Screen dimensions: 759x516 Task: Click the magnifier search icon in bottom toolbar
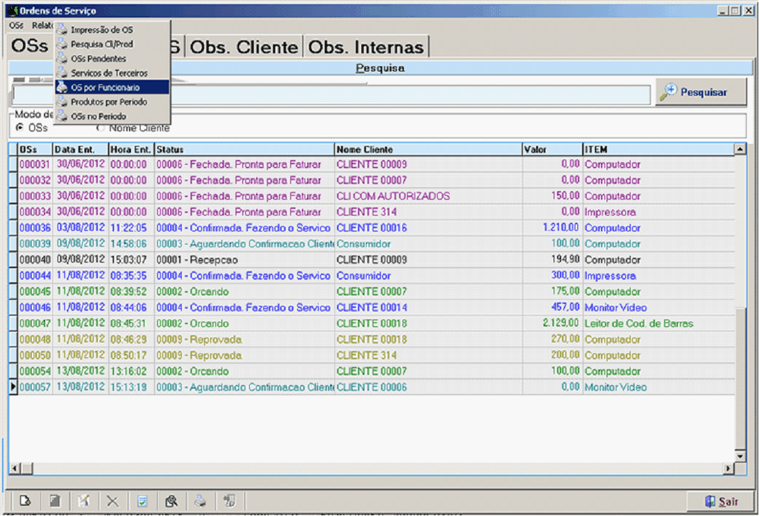[172, 501]
